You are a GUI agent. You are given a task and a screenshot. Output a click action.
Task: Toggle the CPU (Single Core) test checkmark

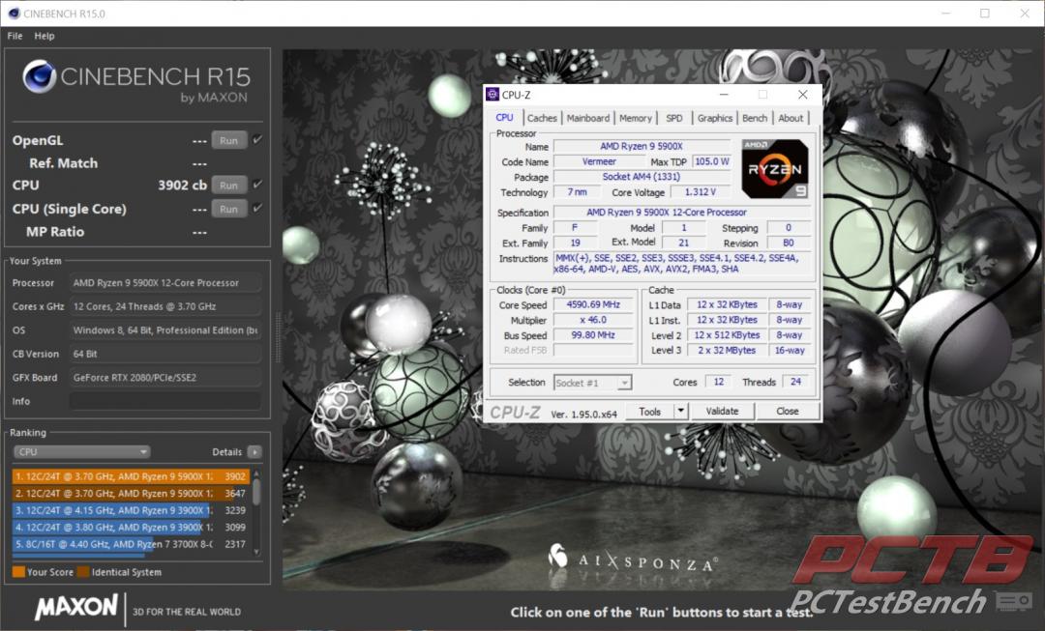pos(257,208)
